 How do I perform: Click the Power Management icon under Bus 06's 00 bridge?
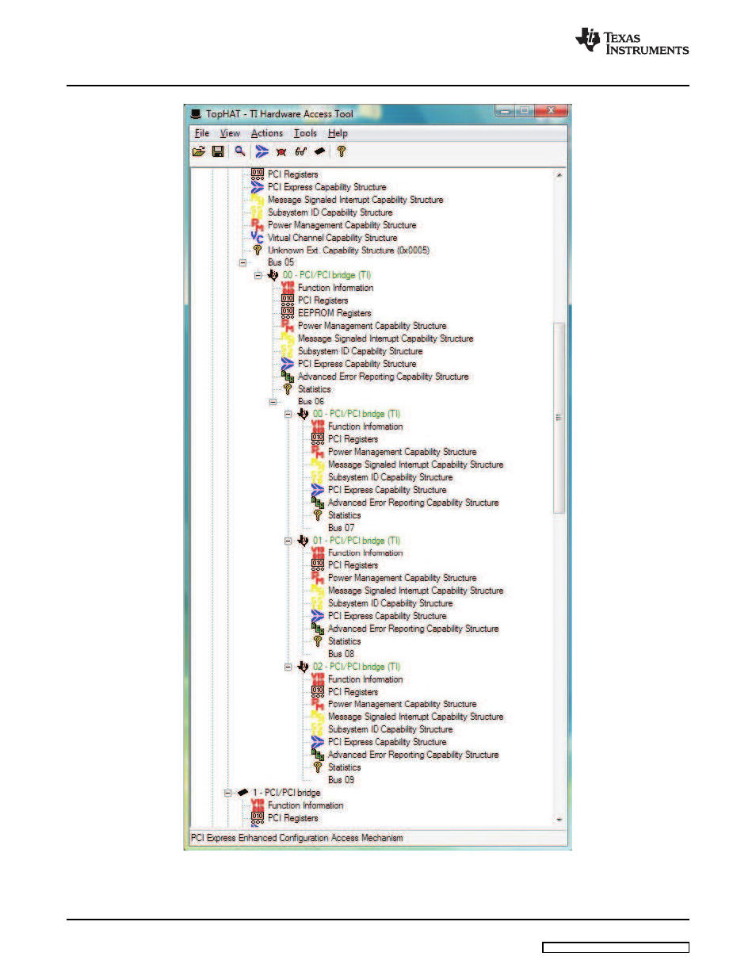(x=318, y=452)
